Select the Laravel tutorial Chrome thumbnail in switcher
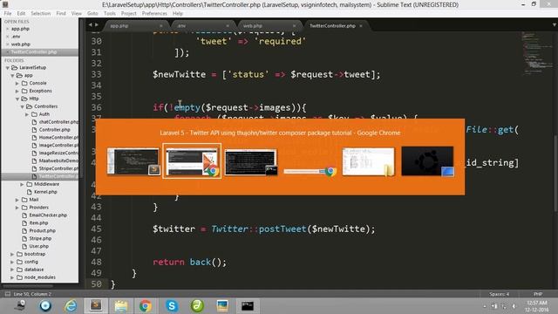This screenshot has height=314, width=558. coord(192,161)
